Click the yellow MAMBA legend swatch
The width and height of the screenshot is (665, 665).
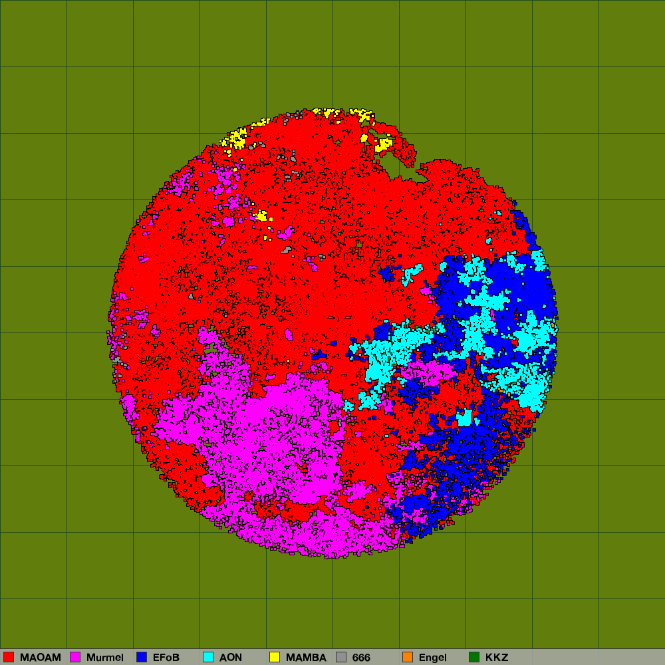275,657
